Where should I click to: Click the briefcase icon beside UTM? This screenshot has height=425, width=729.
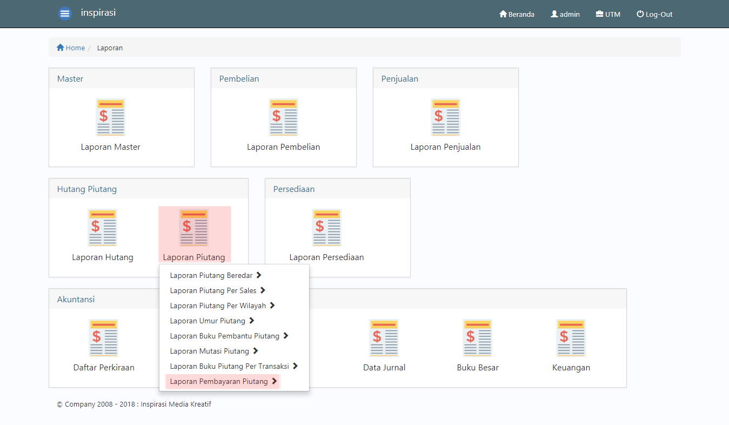pyautogui.click(x=599, y=14)
